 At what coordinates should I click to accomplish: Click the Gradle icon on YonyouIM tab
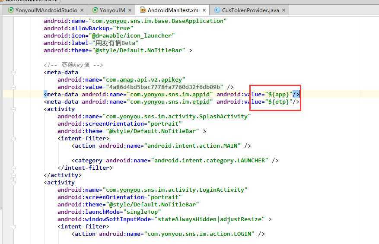pyautogui.click(x=95, y=10)
